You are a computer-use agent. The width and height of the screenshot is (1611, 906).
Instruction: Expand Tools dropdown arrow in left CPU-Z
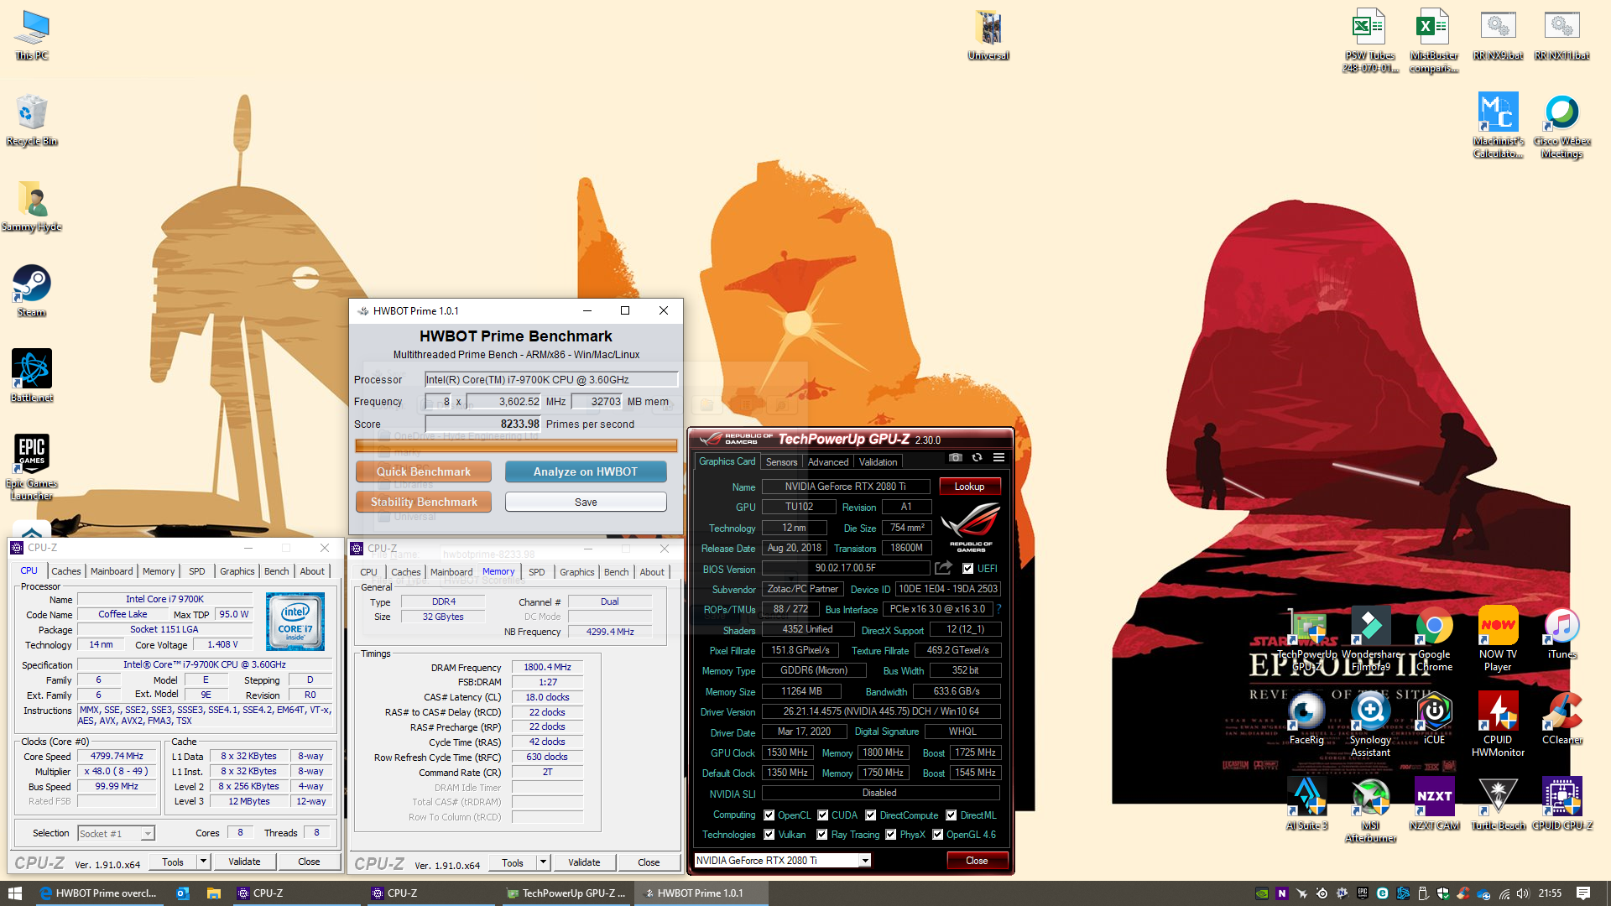(203, 862)
